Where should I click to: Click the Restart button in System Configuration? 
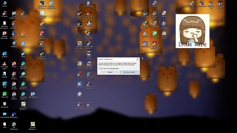[110, 72]
